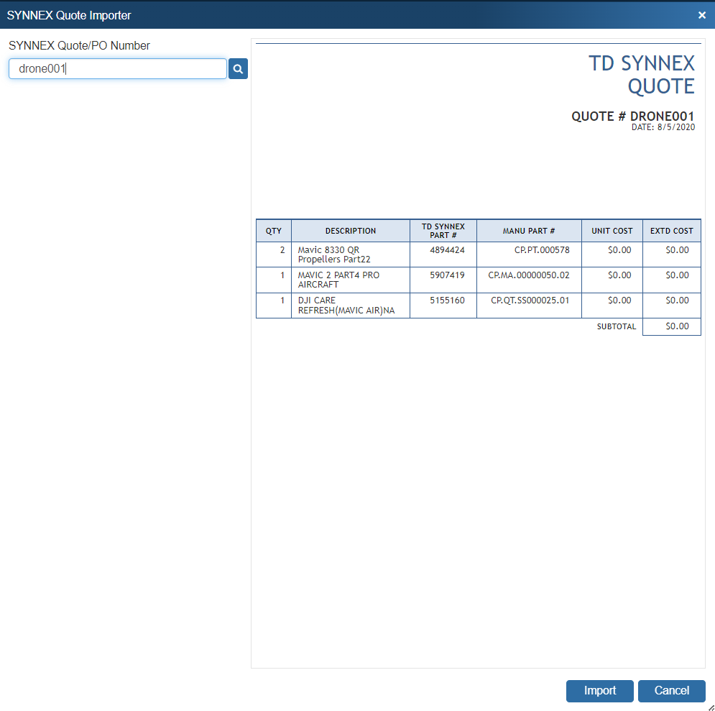Click the QTY column header

click(x=274, y=231)
